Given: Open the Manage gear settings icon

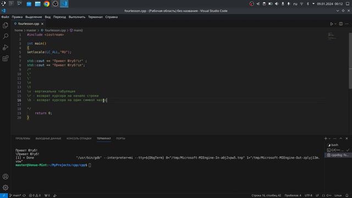Looking at the screenshot, I should [x=5, y=188].
